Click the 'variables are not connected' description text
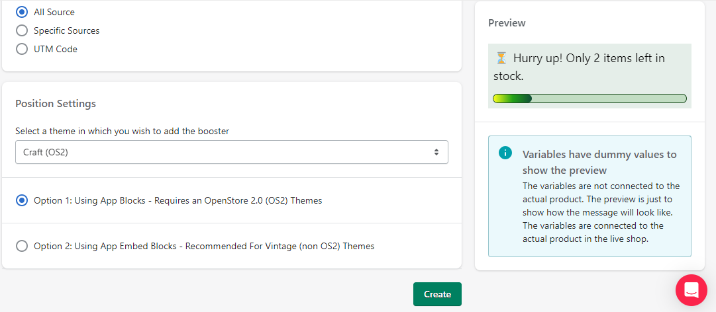This screenshot has height=312, width=716. point(601,213)
